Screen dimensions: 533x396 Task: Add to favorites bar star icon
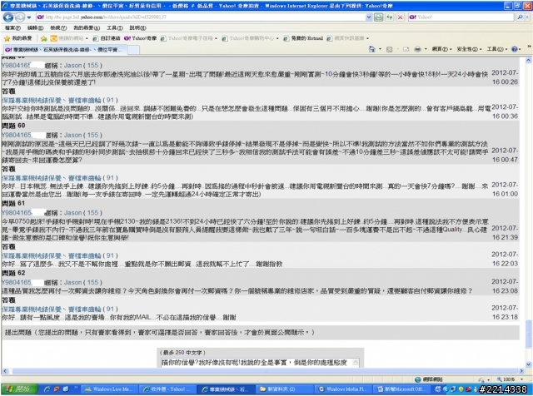tap(43, 38)
